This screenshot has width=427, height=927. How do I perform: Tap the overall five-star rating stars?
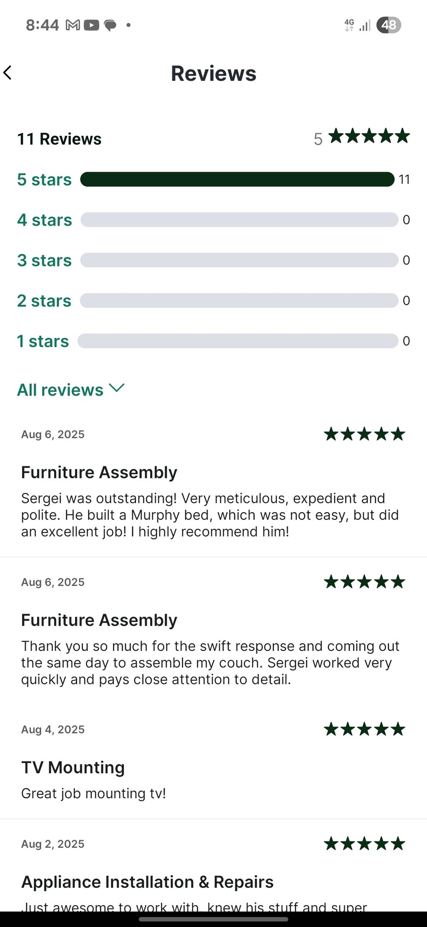369,137
